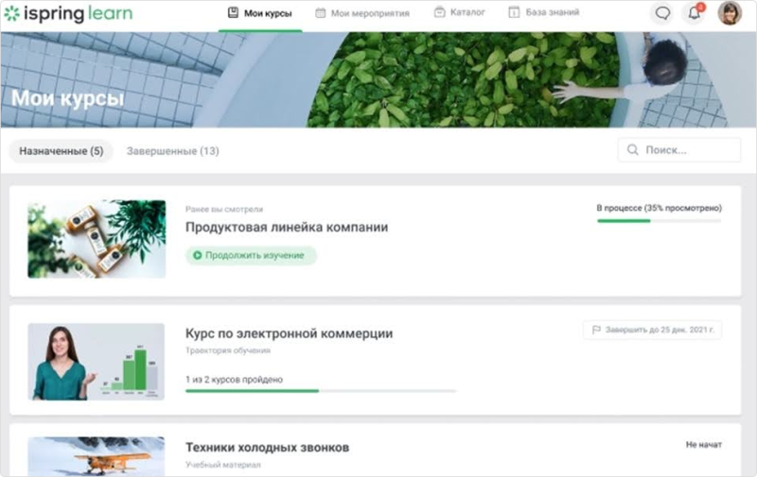The width and height of the screenshot is (757, 477).
Task: Open the Курс по электронной коммерции course
Action: [289, 333]
